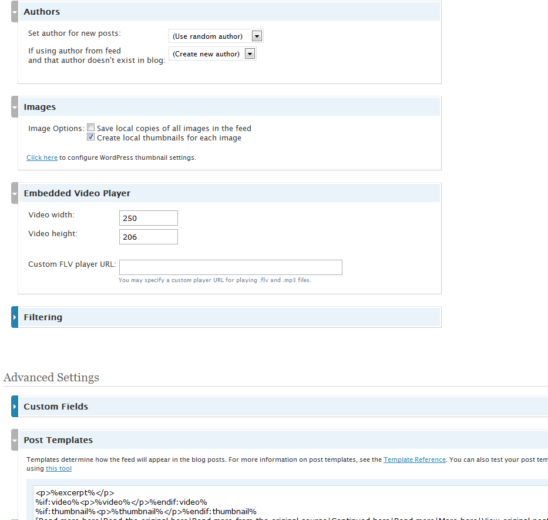
Task: Click the Post Templates header title
Action: [x=58, y=440]
